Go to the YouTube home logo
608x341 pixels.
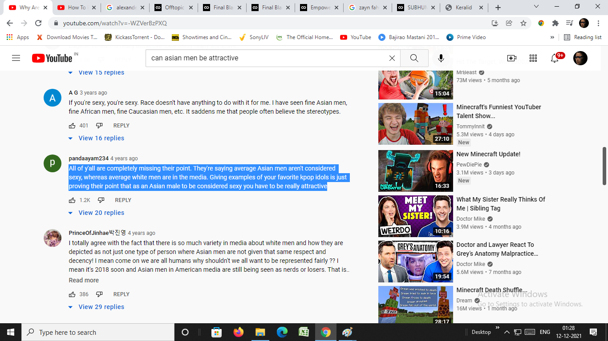click(52, 58)
